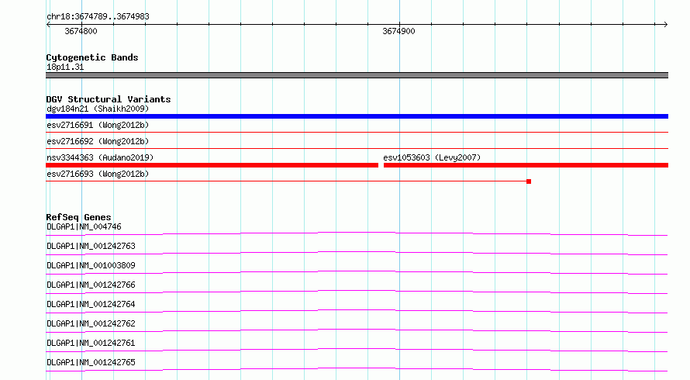Viewport: 690px width, 380px height.
Task: Select the gray 18p11.31 cytoband bar
Action: coord(357,75)
